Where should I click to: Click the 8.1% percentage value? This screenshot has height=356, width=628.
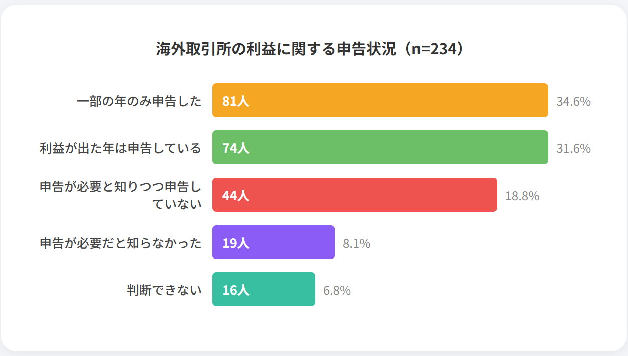pos(356,244)
